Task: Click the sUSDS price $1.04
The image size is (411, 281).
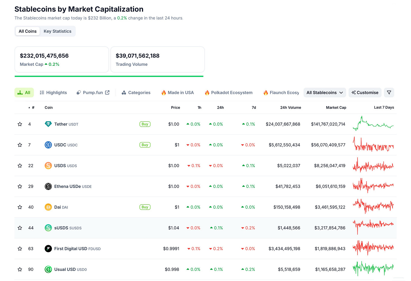Action: click(174, 228)
